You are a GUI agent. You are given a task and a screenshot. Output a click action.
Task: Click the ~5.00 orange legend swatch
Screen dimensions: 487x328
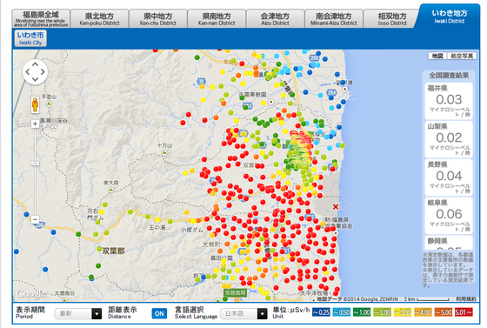coord(444,311)
